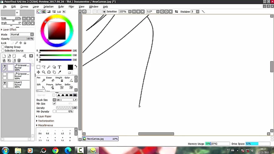Open the blending Mode dropdown
Image resolution: width=274 pixels, height=154 pixels.
(x=32, y=34)
